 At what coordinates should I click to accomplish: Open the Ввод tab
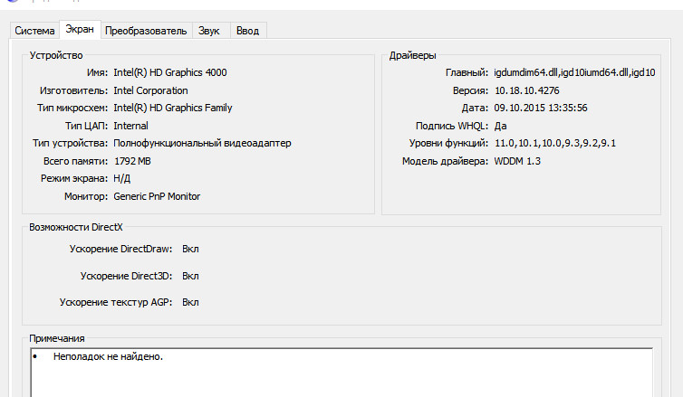click(247, 31)
